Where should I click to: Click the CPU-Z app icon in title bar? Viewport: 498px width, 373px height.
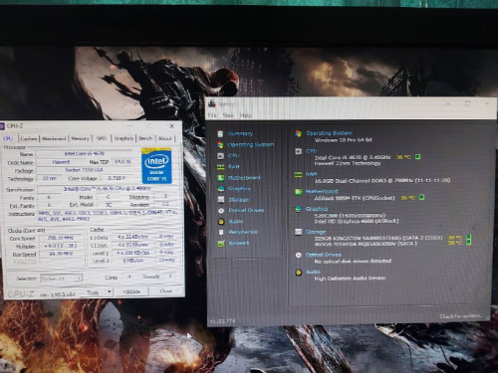2,126
